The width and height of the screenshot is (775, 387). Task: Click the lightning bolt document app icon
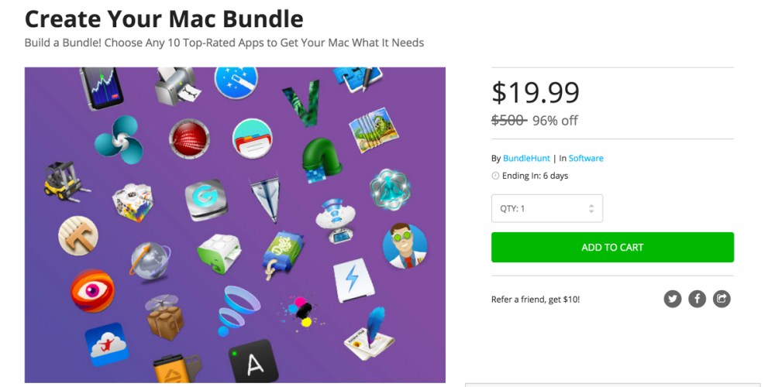(353, 279)
